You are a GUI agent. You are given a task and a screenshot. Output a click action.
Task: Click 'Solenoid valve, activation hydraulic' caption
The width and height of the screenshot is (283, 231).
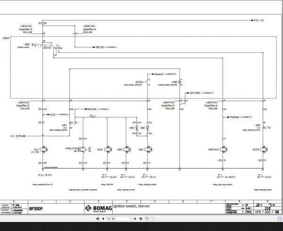pyautogui.click(x=83, y=190)
